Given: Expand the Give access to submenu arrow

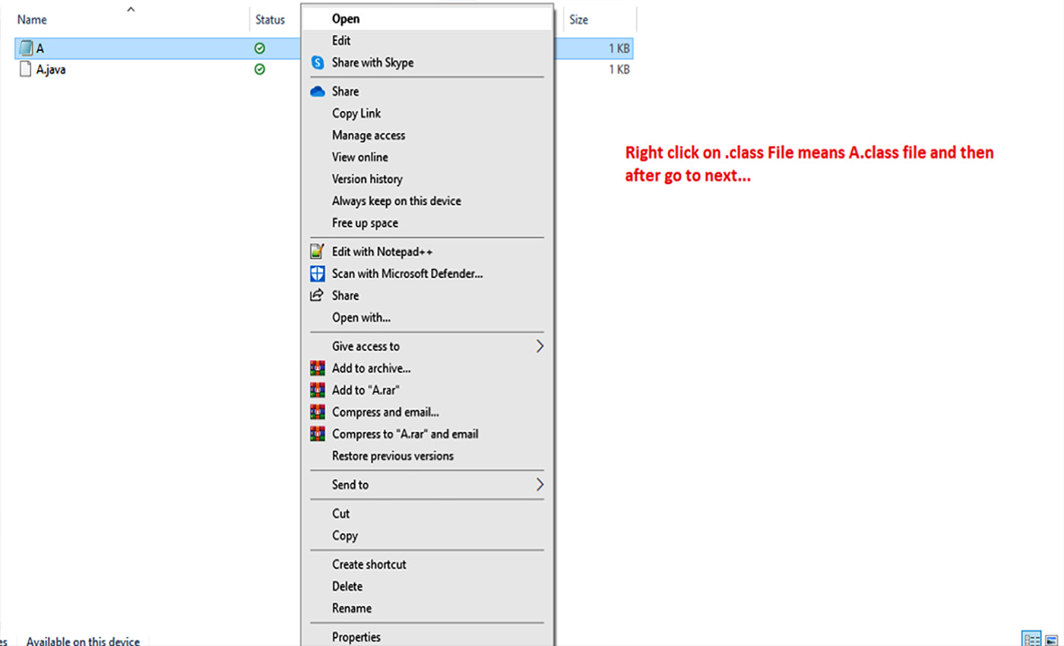Looking at the screenshot, I should (x=540, y=347).
